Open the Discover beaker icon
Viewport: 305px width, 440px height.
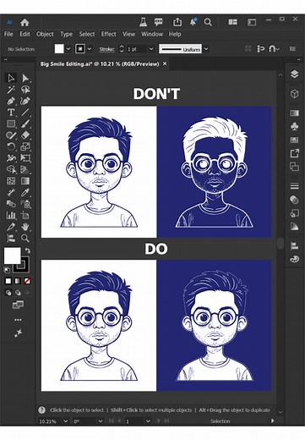[x=143, y=22]
